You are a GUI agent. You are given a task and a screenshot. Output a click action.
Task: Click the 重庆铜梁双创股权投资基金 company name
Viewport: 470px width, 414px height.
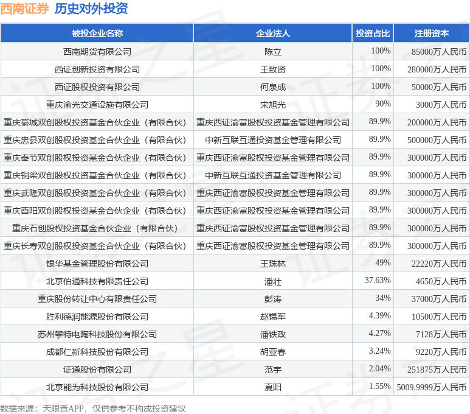tap(95, 175)
